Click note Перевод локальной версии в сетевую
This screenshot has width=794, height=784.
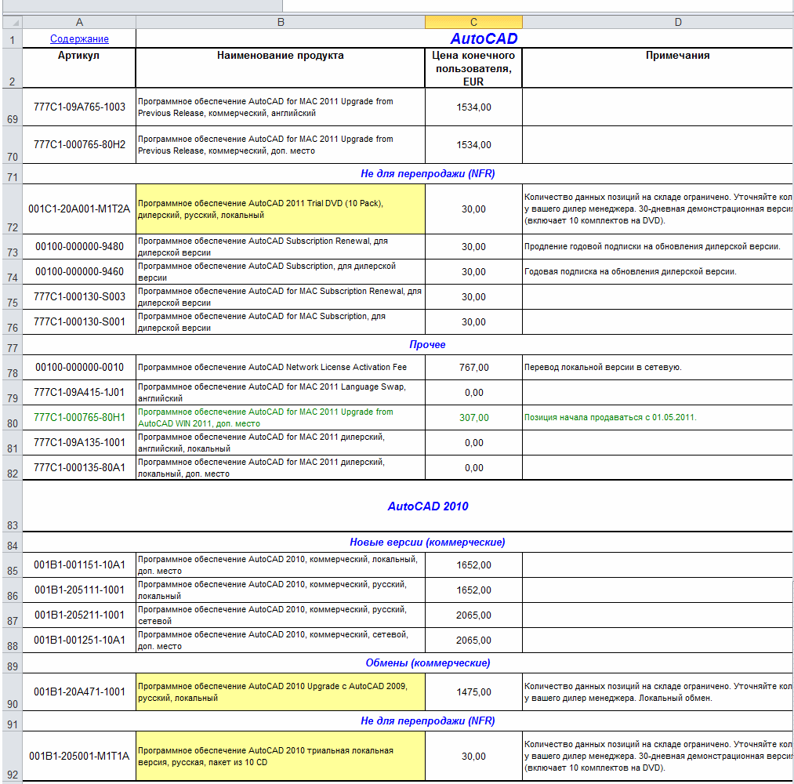603,367
